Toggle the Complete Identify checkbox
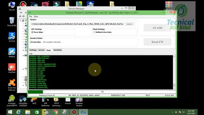Image resolution: width=204 pixels, height=115 pixels. (44, 42)
